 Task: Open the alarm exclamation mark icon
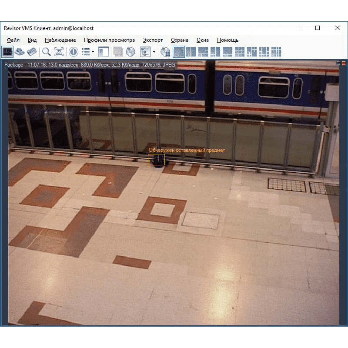click(x=73, y=52)
